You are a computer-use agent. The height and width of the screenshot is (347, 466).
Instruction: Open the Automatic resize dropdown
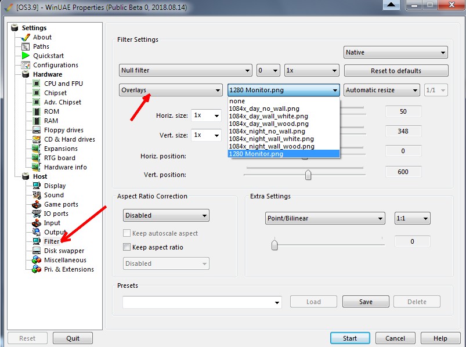click(x=382, y=90)
